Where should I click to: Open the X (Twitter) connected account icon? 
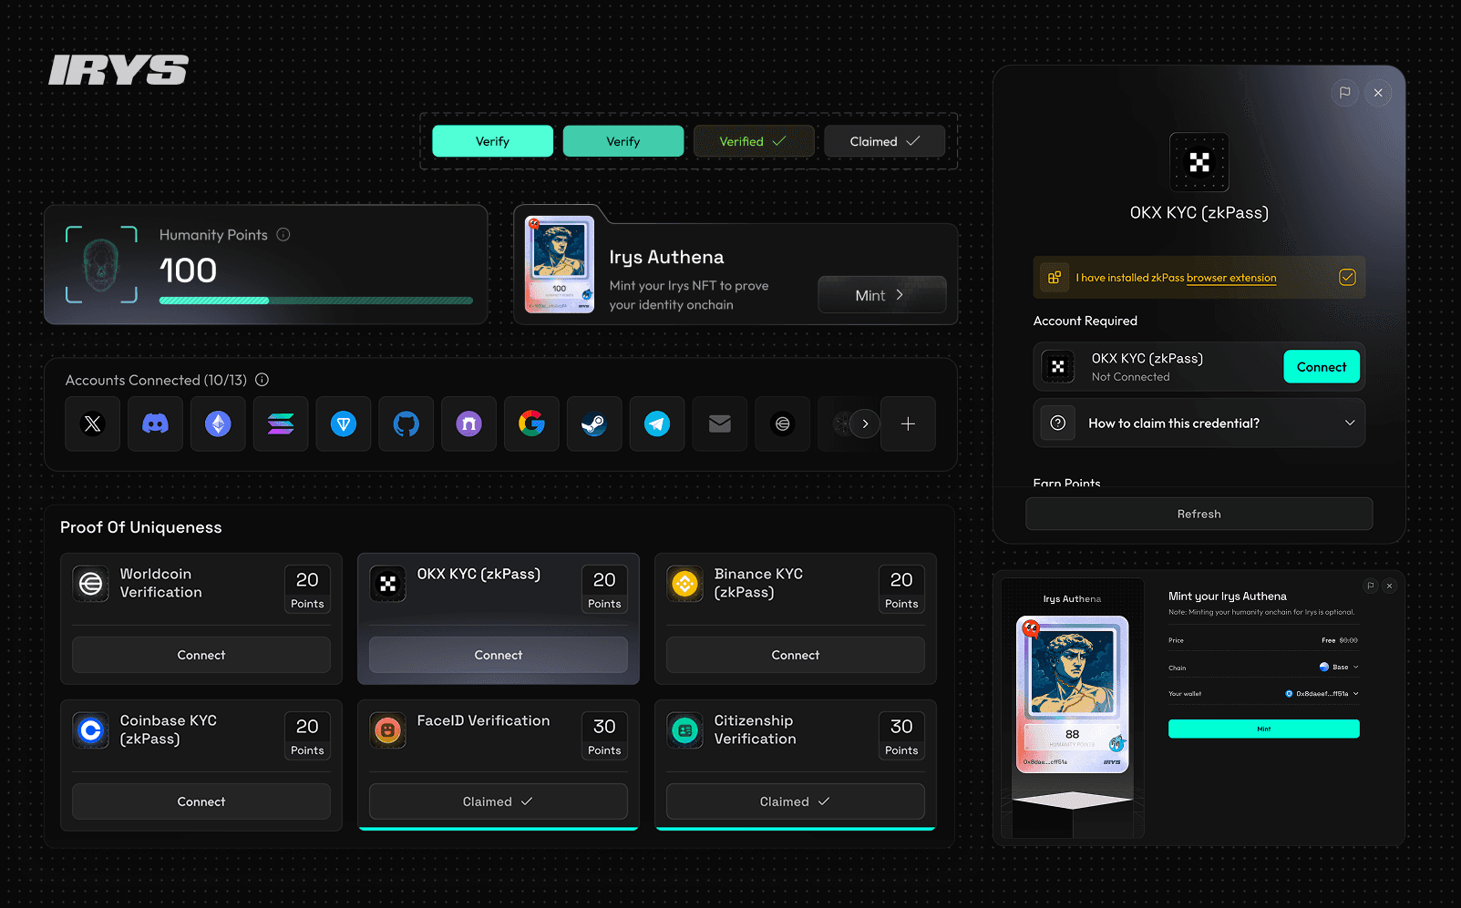92,423
